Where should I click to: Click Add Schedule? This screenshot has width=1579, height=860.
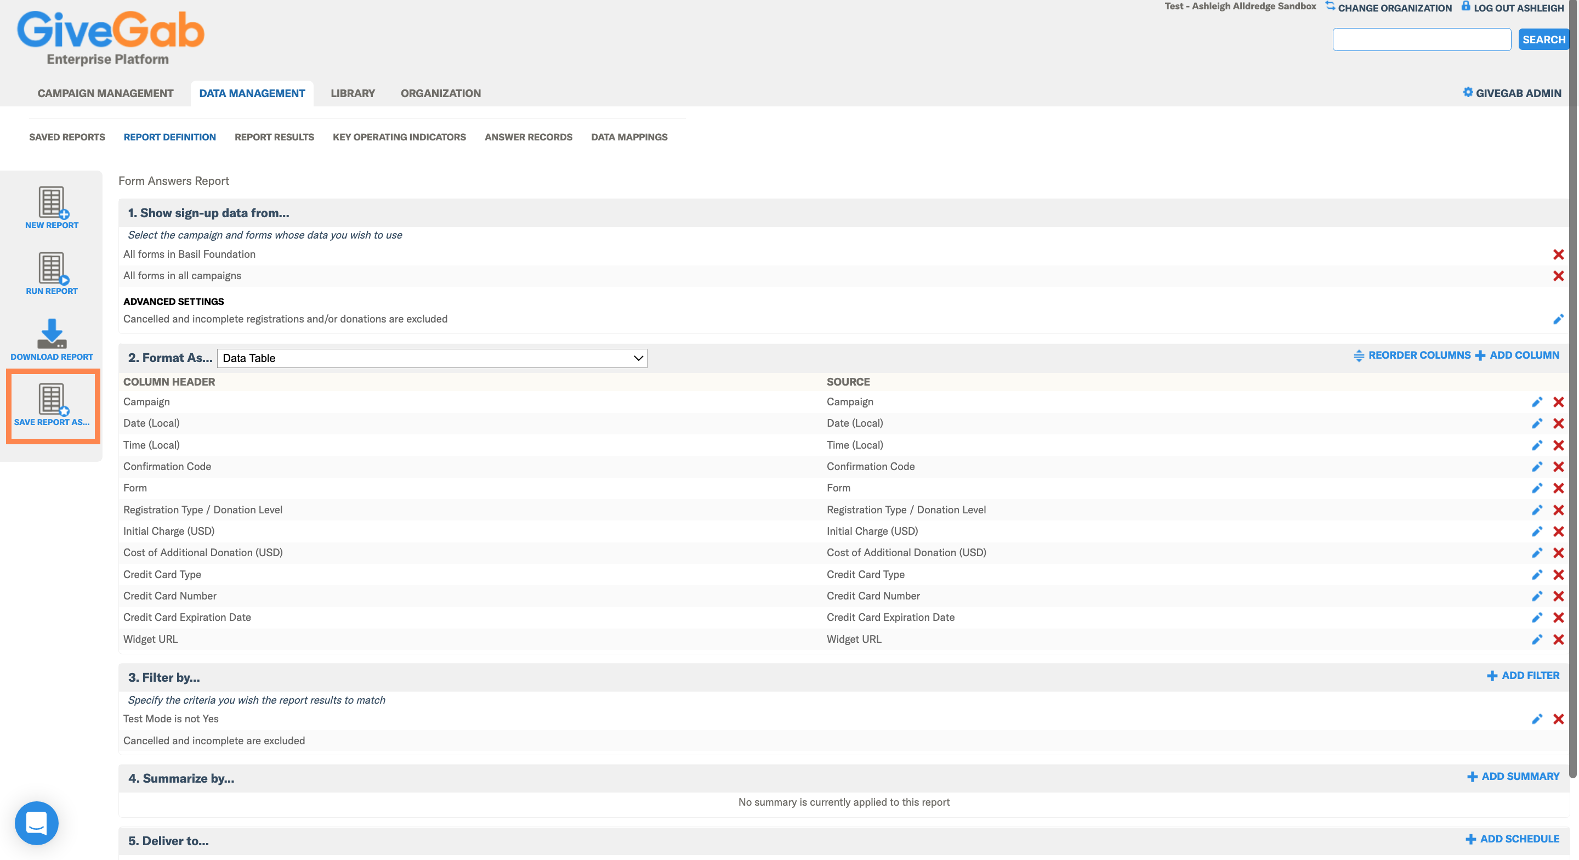click(1512, 839)
